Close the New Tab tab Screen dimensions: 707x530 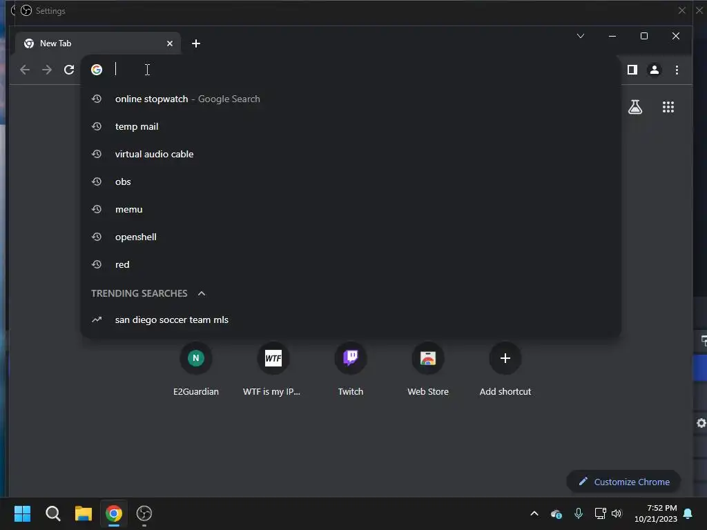click(x=170, y=43)
